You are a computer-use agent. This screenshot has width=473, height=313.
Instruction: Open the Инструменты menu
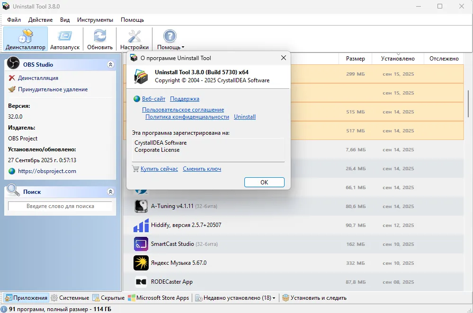click(95, 20)
